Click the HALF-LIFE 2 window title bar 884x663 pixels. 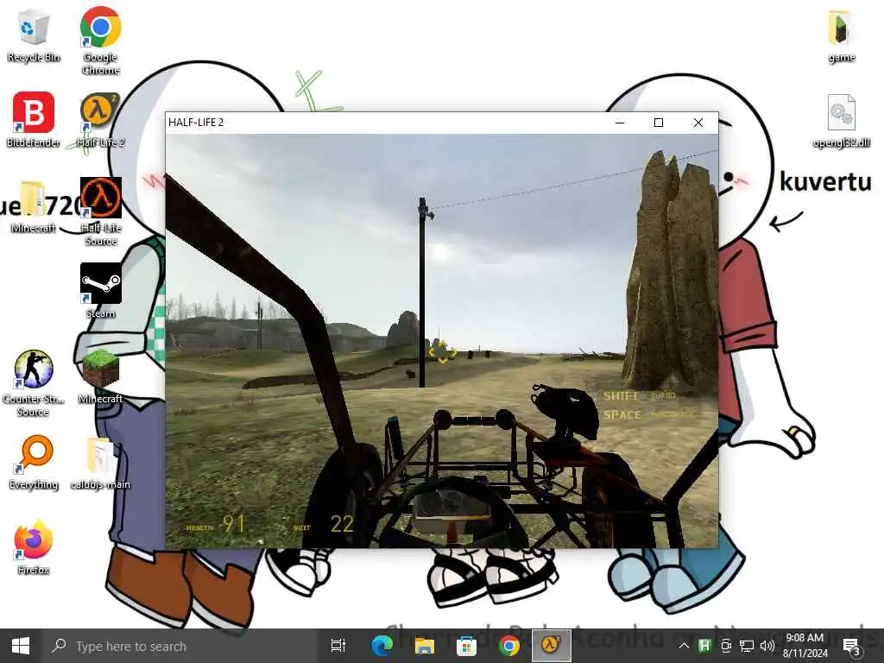389,123
